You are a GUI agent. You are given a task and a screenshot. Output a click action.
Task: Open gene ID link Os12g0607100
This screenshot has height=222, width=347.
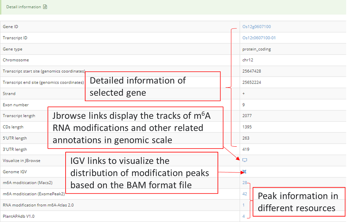tap(256, 27)
